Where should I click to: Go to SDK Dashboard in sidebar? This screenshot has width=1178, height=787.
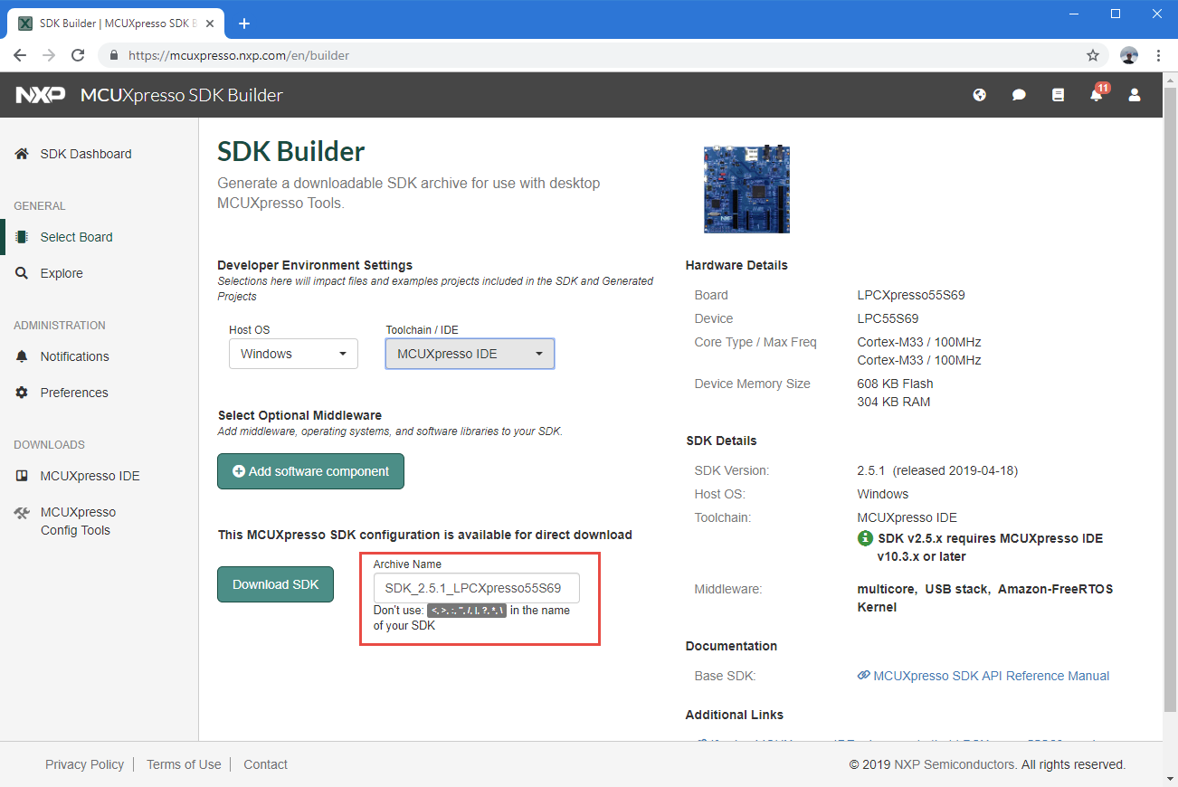pyautogui.click(x=85, y=154)
